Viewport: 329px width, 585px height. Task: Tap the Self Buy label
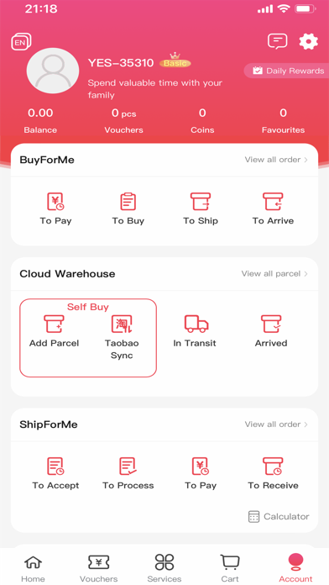88,307
